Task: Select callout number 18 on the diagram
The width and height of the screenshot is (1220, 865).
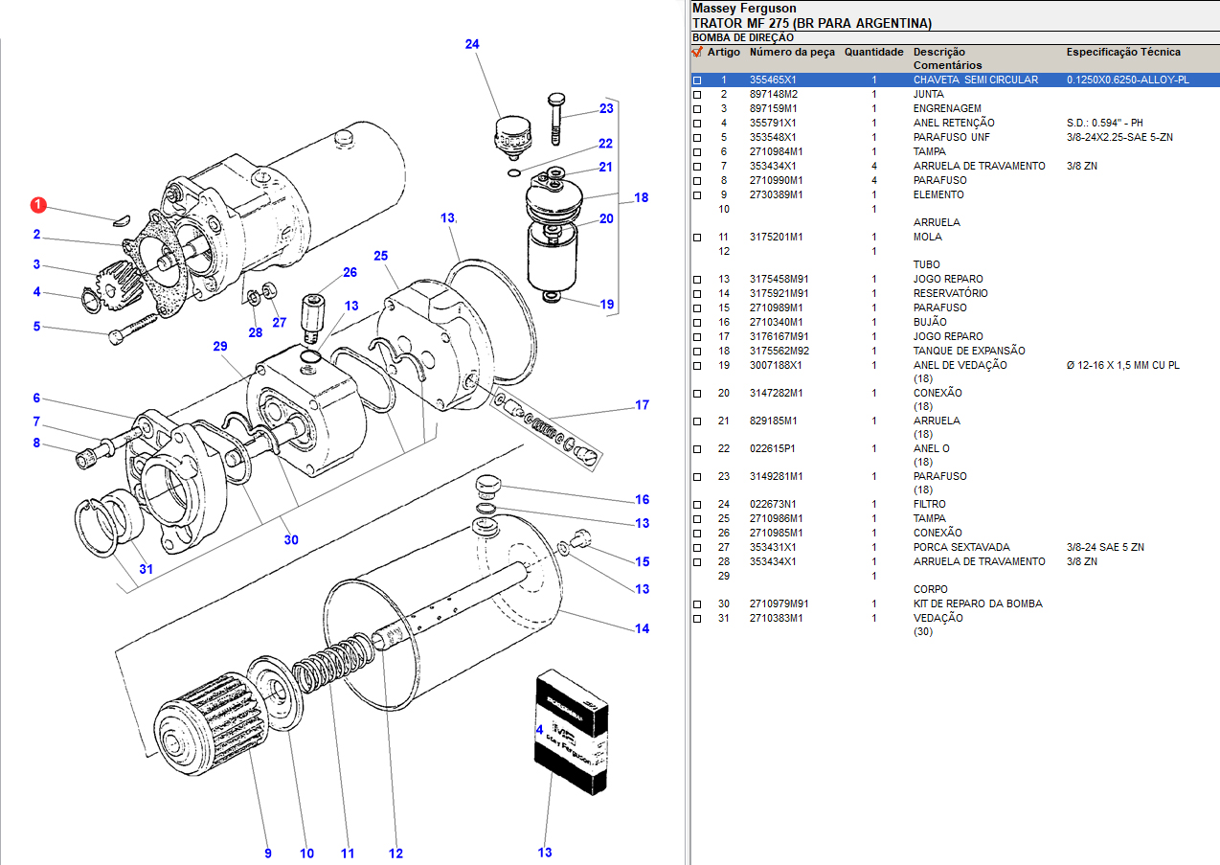Action: [641, 197]
